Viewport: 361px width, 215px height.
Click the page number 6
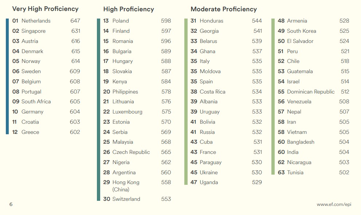click(x=11, y=204)
